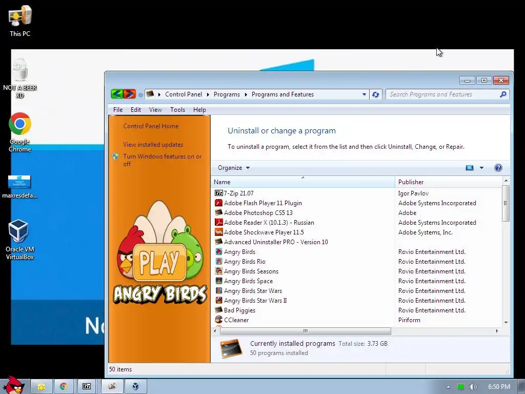Image resolution: width=525 pixels, height=394 pixels.
Task: Open Chrome from the taskbar
Action: click(x=64, y=387)
